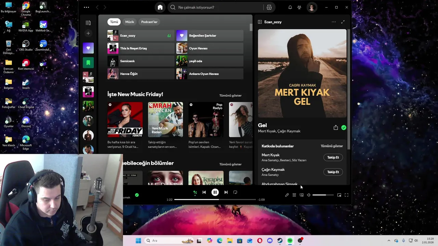This screenshot has height=246, width=438.
Task: Open Ankara Oyun Havası tile
Action: point(210,74)
